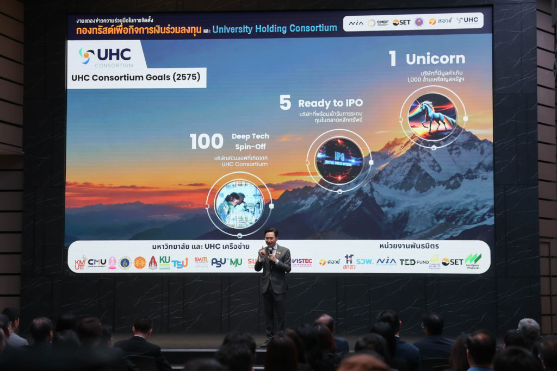Click the caption ending 'UHC Consortium' under Spin-Off
557x371 pixels.
pyautogui.click(x=241, y=161)
